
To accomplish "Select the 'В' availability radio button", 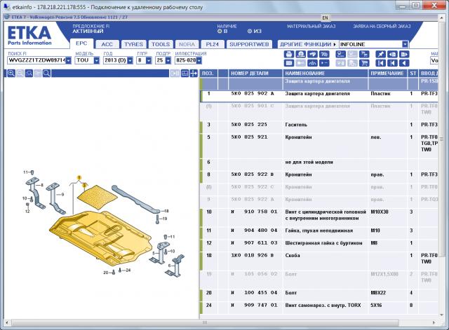I will (x=220, y=31).
